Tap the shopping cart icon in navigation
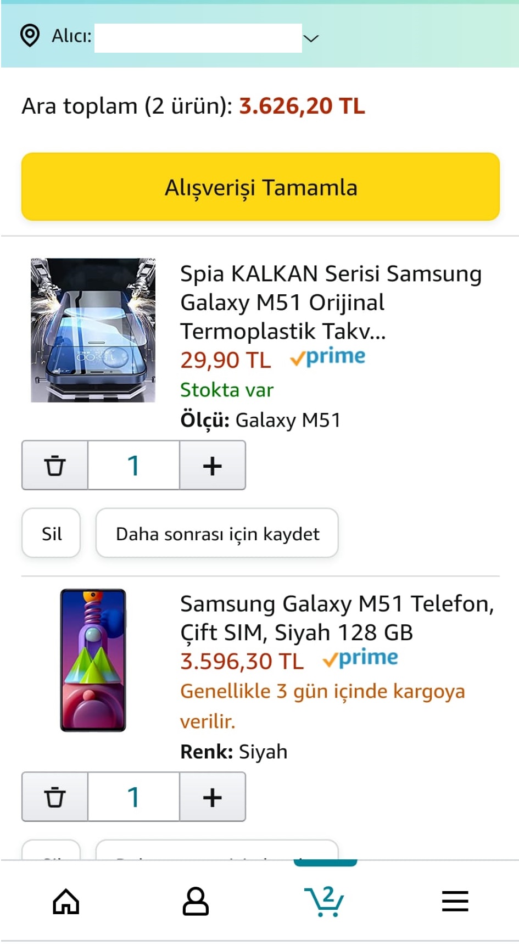 pos(325,902)
